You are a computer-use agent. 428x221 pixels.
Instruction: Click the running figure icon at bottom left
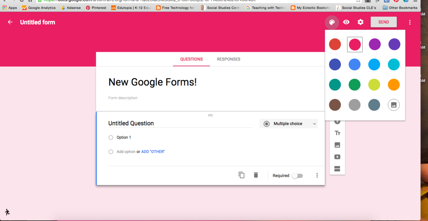click(7, 212)
